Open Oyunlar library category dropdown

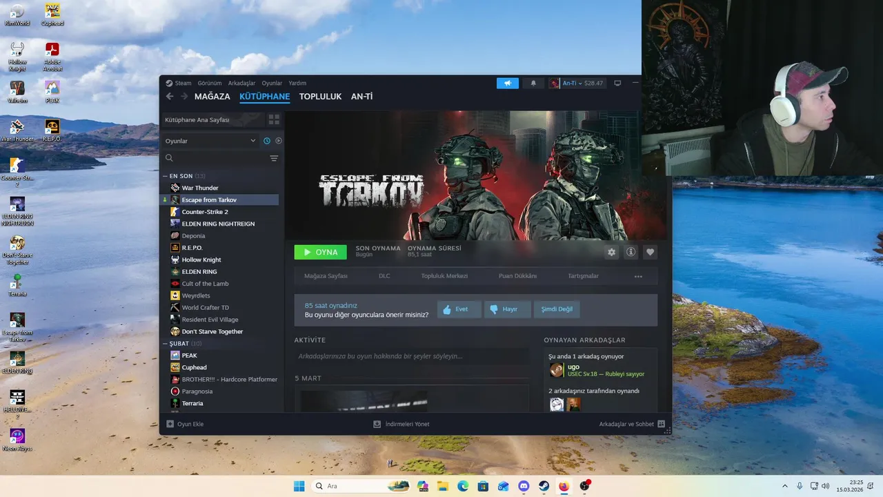tap(210, 141)
